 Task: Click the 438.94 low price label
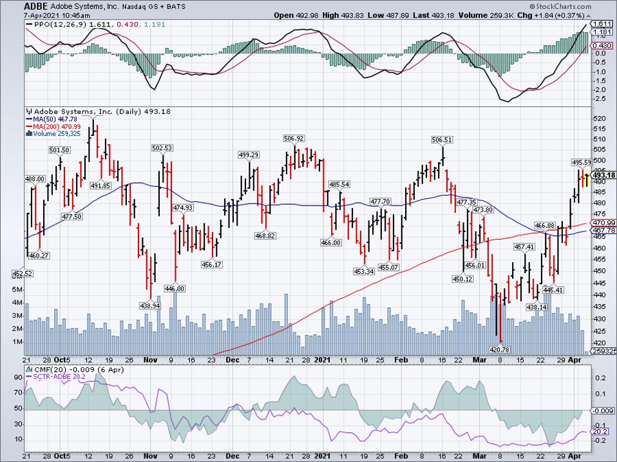pyautogui.click(x=149, y=305)
